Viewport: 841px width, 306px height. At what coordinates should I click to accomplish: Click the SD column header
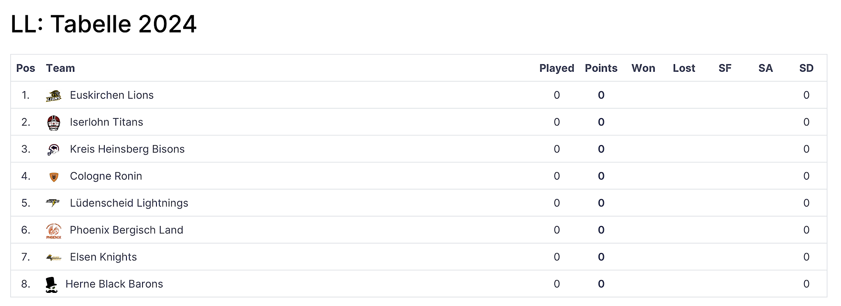807,68
